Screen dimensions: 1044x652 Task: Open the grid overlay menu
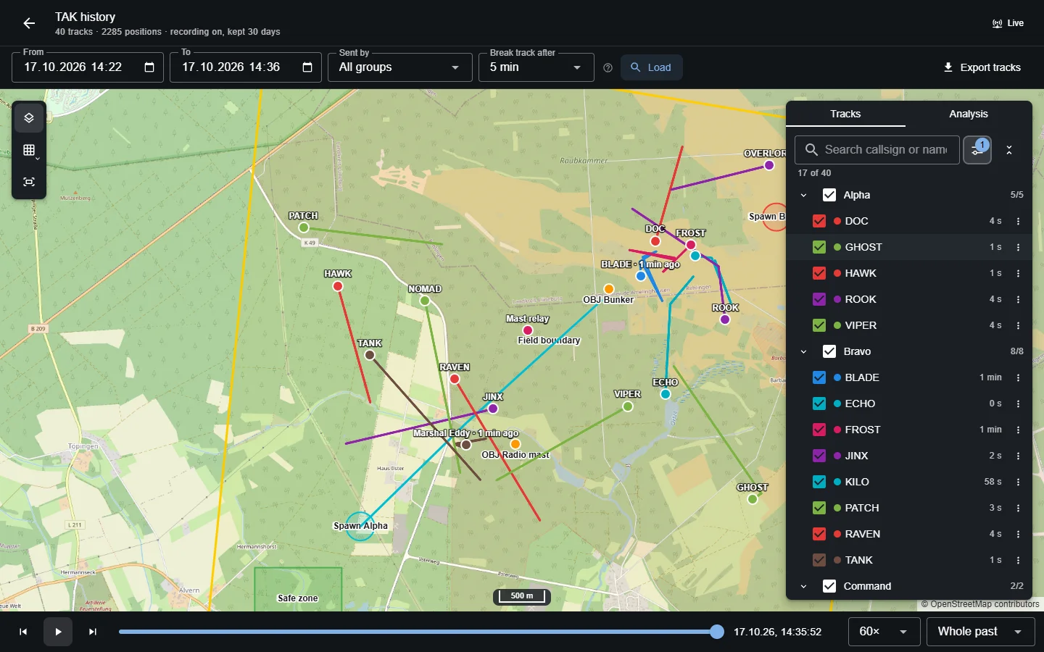(29, 150)
